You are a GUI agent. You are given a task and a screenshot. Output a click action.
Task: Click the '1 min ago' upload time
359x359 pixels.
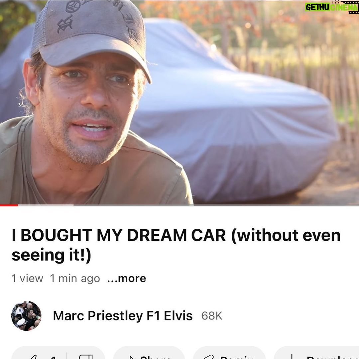click(x=75, y=279)
